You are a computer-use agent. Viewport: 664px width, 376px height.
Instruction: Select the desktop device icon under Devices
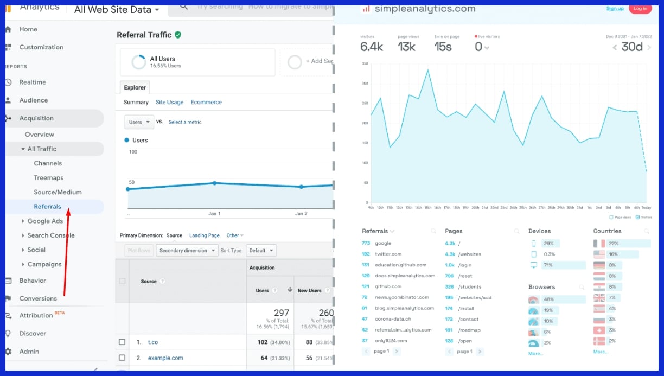[x=534, y=265]
